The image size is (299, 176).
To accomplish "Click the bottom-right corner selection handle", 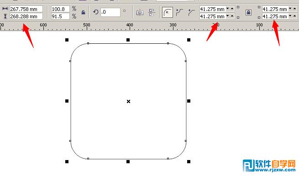I will click(x=189, y=161).
